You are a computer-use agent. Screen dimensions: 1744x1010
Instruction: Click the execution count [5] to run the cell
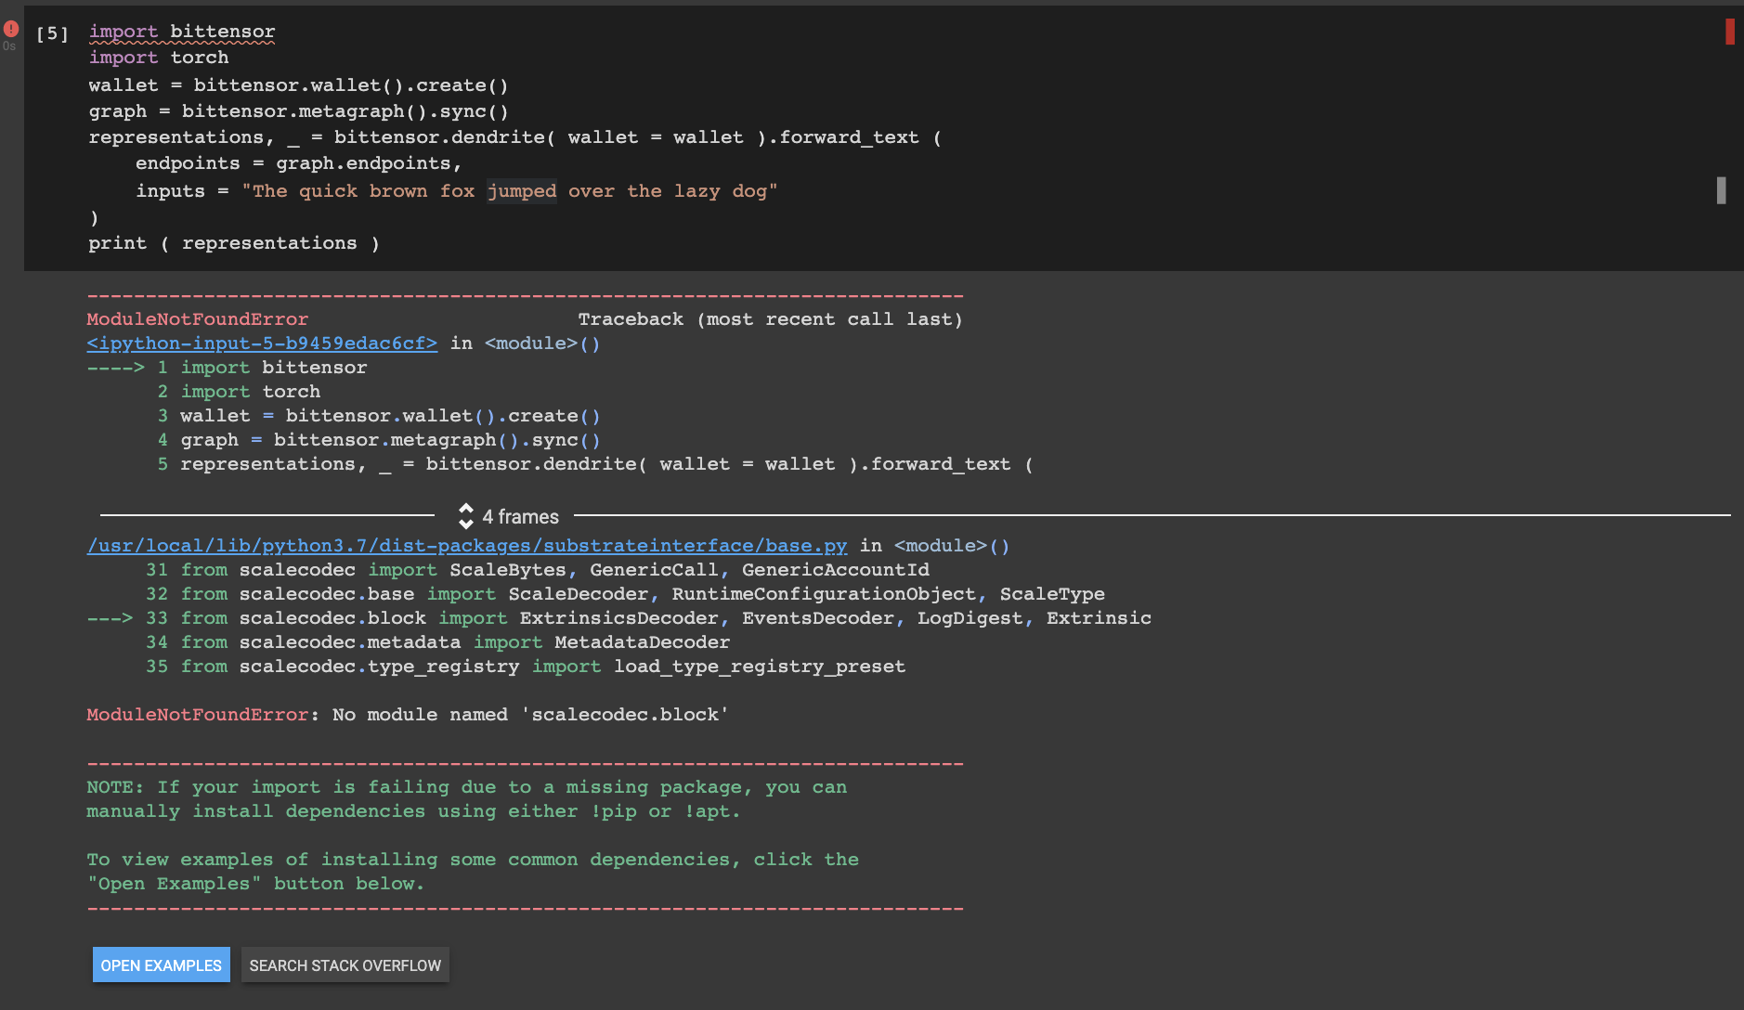pyautogui.click(x=51, y=33)
